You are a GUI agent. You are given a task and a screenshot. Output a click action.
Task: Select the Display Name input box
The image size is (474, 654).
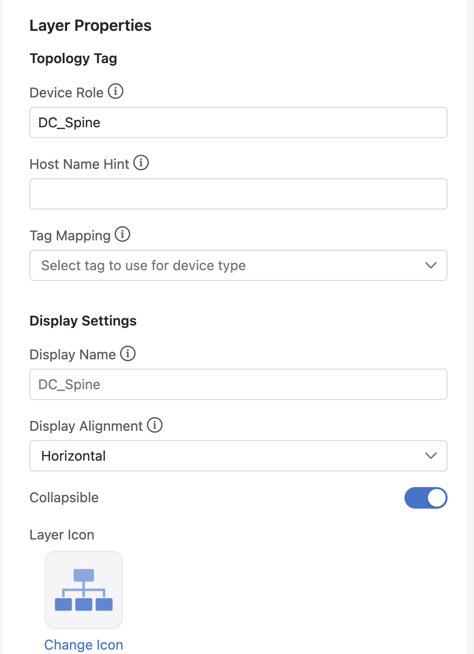[x=238, y=384]
